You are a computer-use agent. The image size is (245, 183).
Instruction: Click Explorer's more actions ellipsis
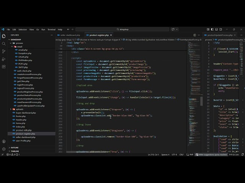(x=52, y=35)
